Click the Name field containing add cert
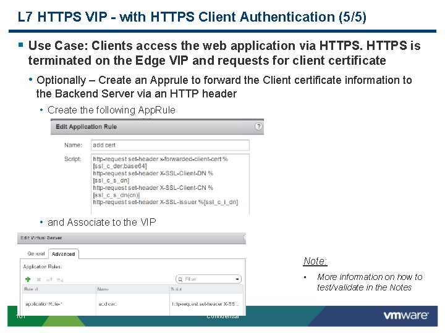Viewport: 445px width, 333px height. click(x=170, y=145)
